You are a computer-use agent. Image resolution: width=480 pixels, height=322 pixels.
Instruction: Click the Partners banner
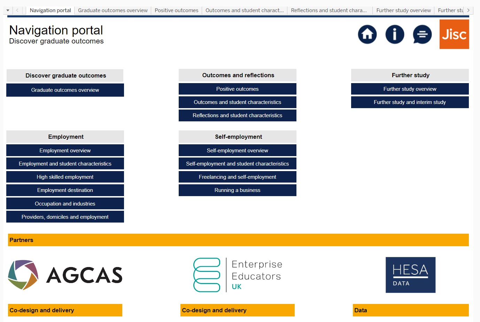click(238, 240)
